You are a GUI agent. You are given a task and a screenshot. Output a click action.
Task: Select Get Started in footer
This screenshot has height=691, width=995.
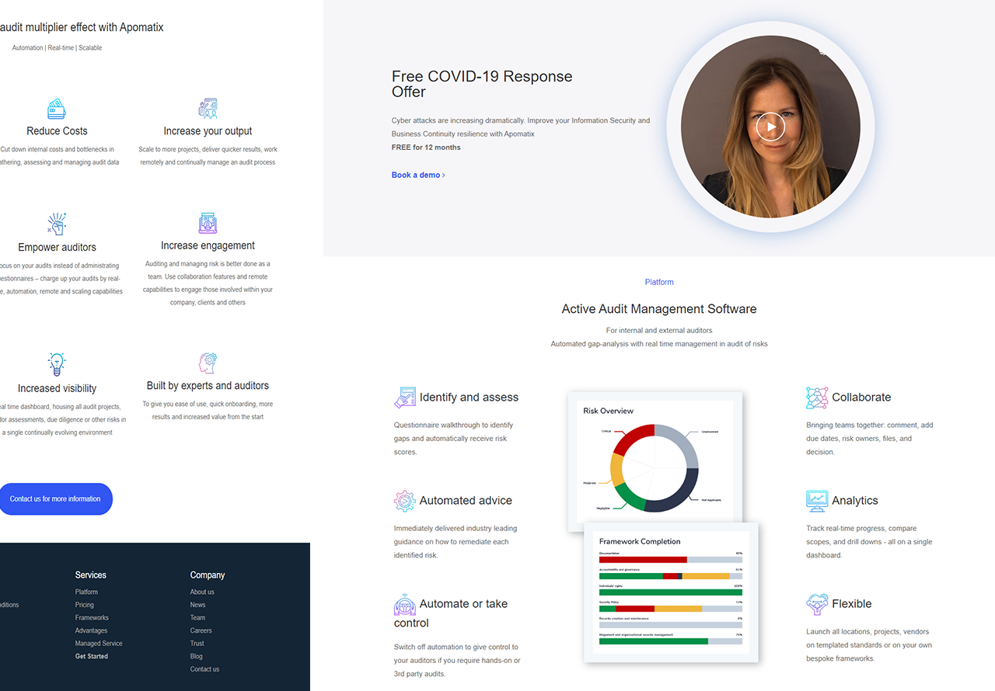pos(92,656)
